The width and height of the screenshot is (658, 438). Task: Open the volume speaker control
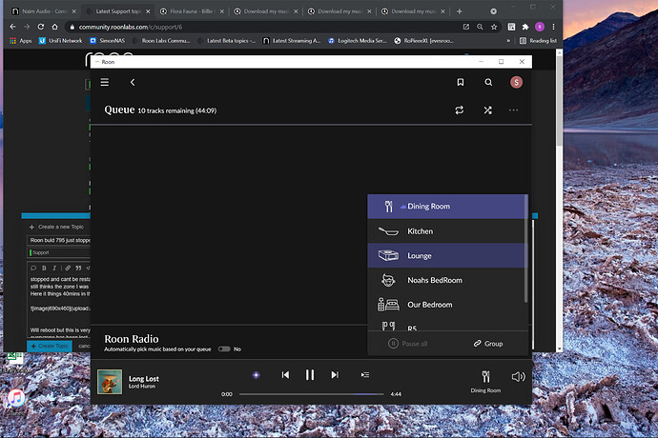tap(518, 377)
